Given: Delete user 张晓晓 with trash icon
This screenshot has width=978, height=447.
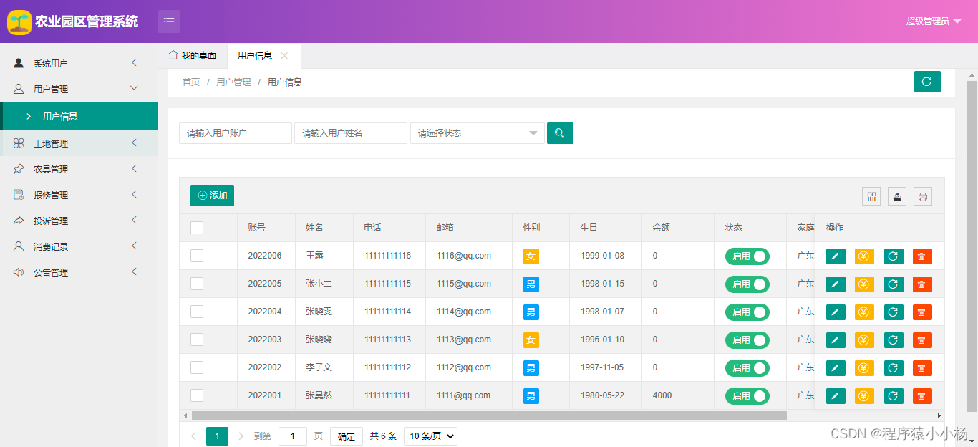Looking at the screenshot, I should point(922,340).
